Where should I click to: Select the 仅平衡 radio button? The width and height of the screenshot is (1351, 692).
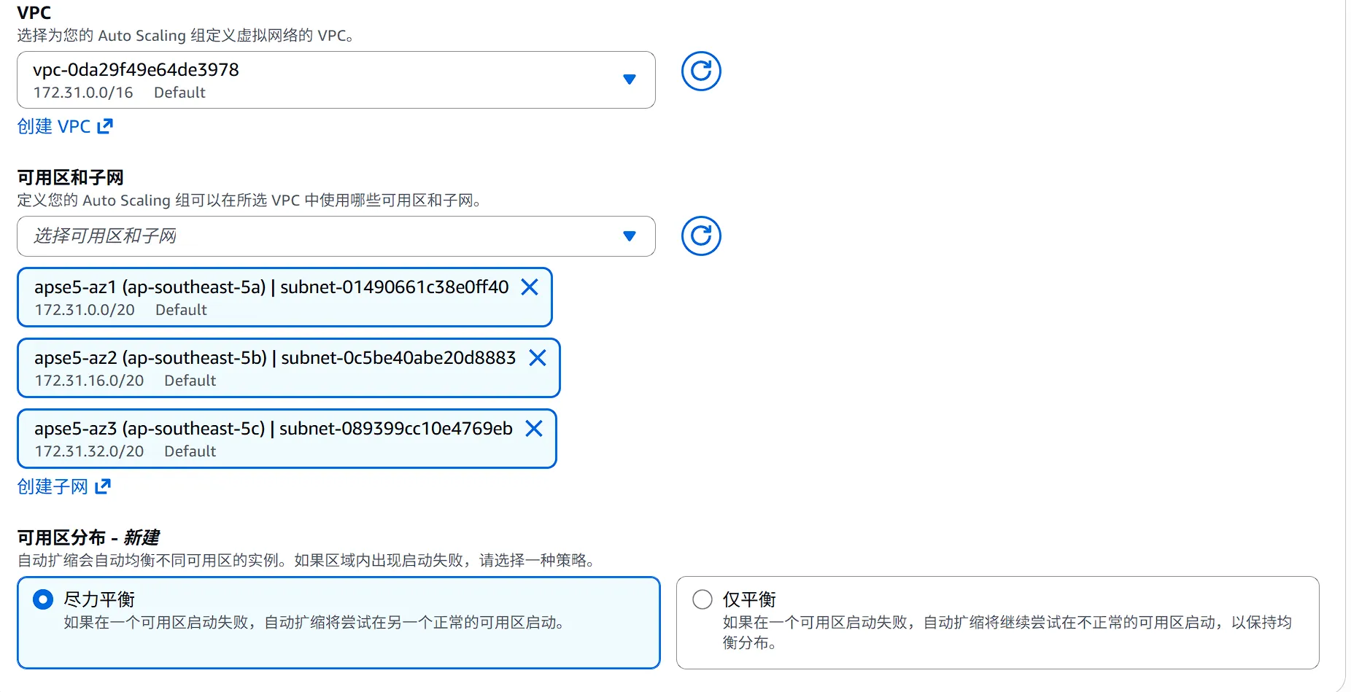(x=702, y=599)
